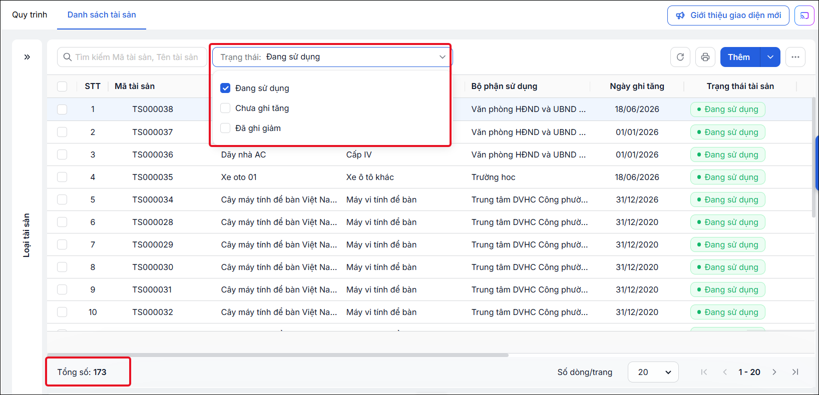
Task: Open the Thêm button dropdown arrow
Action: (x=770, y=57)
